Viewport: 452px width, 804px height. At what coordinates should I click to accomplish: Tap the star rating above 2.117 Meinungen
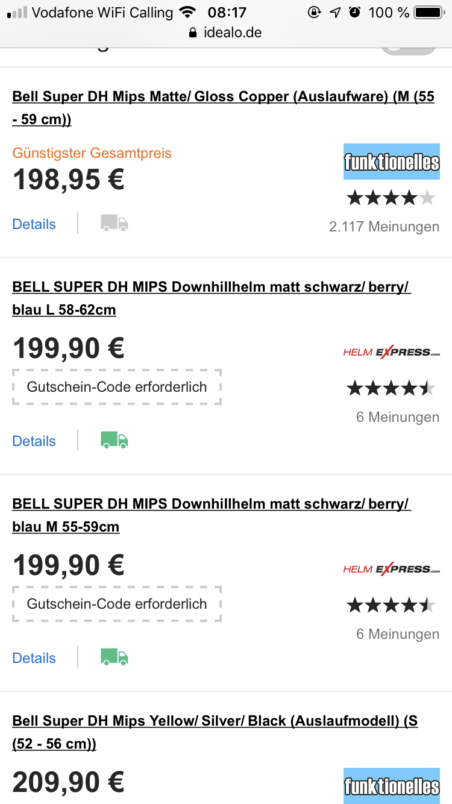pyautogui.click(x=391, y=198)
